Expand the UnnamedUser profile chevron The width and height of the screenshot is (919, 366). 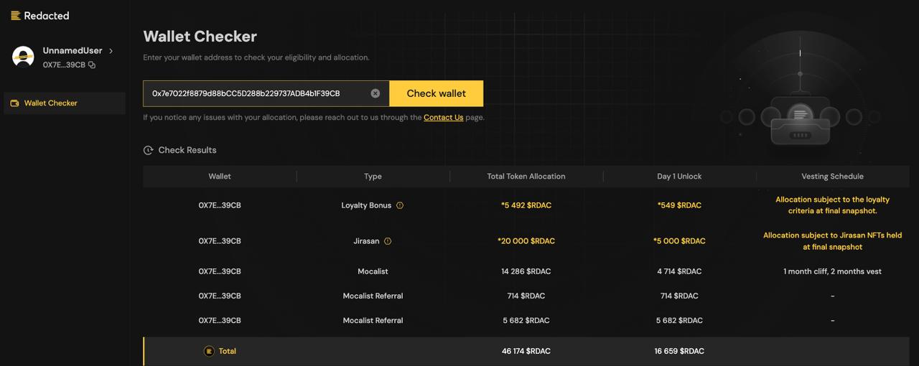tap(111, 51)
